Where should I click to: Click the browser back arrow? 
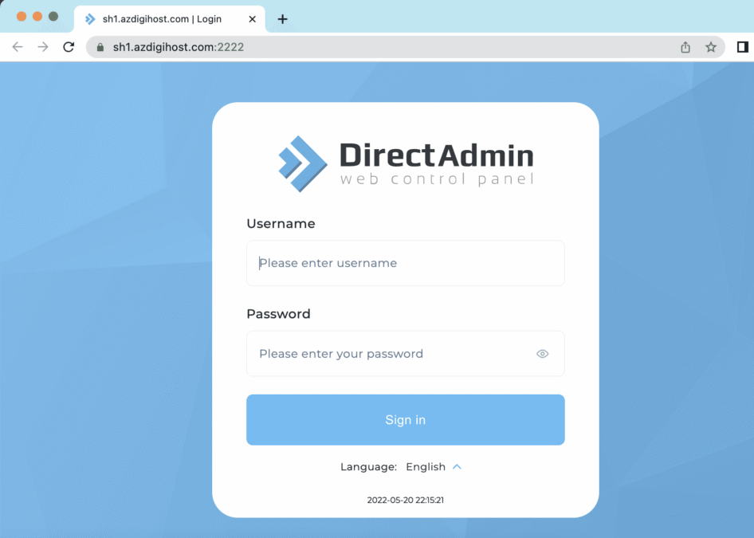[18, 47]
